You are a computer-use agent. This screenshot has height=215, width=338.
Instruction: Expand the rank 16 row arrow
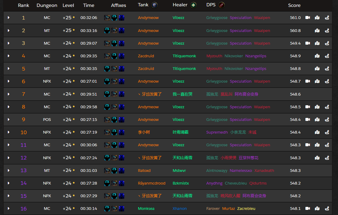pos(9,208)
